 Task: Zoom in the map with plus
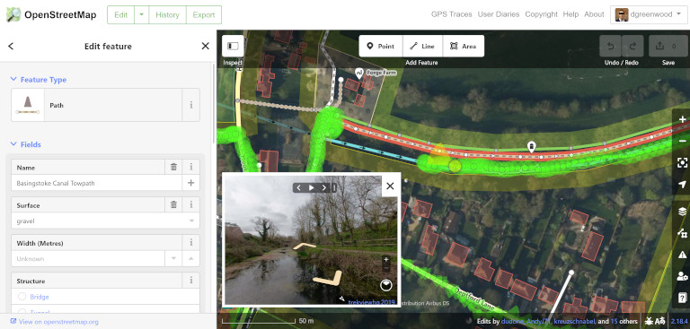pyautogui.click(x=682, y=119)
